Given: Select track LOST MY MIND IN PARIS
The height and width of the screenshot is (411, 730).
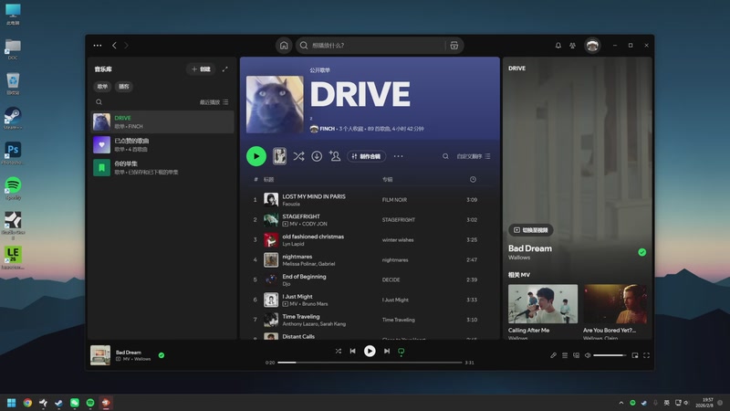Looking at the screenshot, I should [x=314, y=196].
